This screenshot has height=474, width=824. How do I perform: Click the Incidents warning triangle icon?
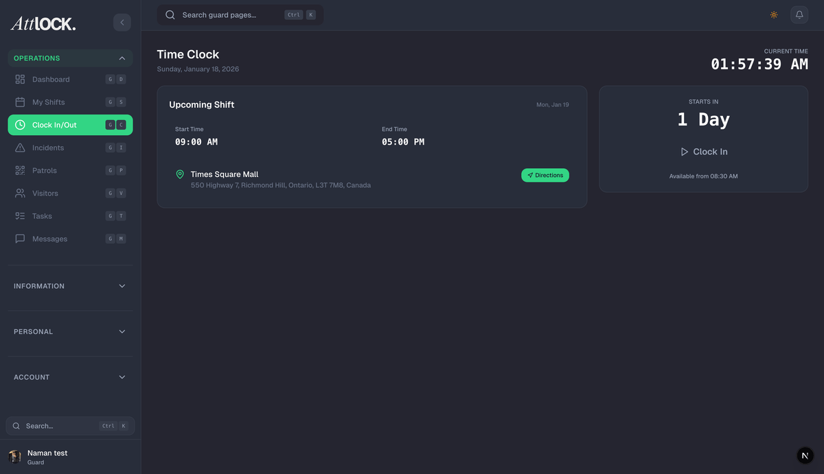point(20,147)
